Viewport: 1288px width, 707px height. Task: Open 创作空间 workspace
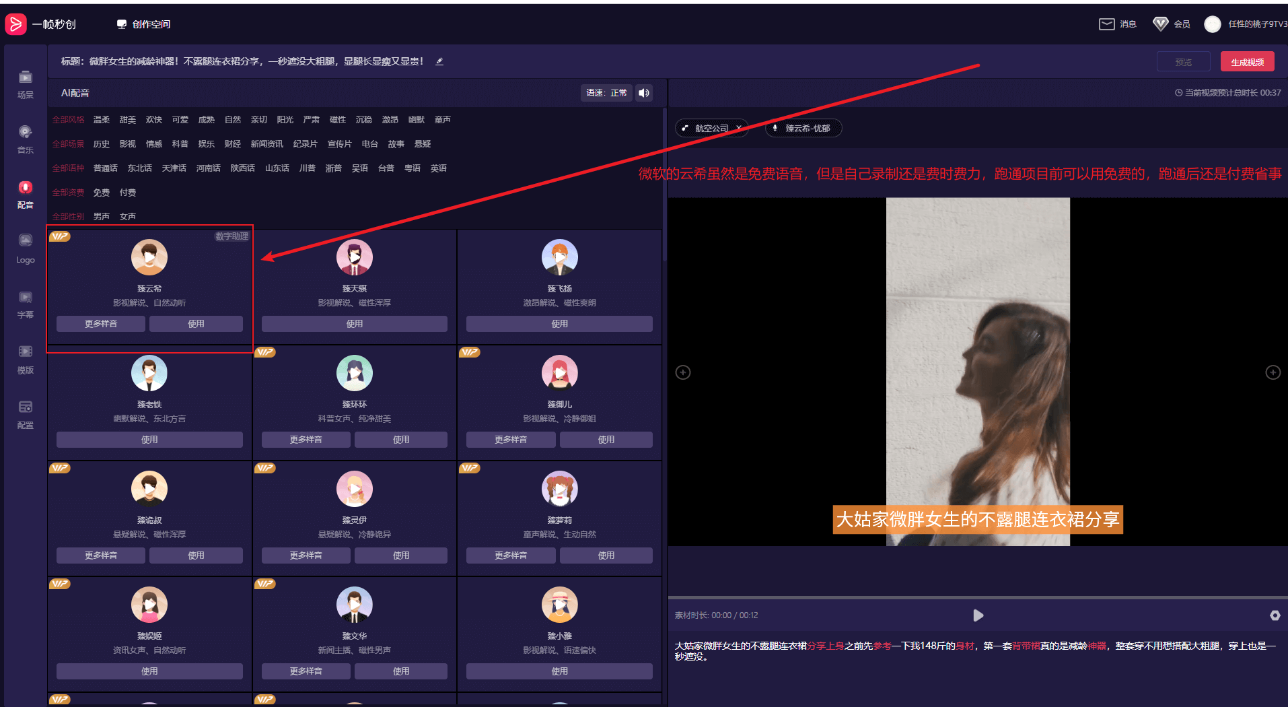[143, 24]
